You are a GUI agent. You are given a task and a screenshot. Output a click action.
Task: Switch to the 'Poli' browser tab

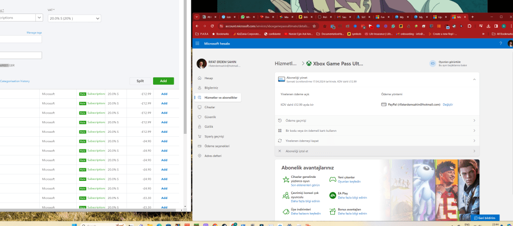tap(325, 17)
